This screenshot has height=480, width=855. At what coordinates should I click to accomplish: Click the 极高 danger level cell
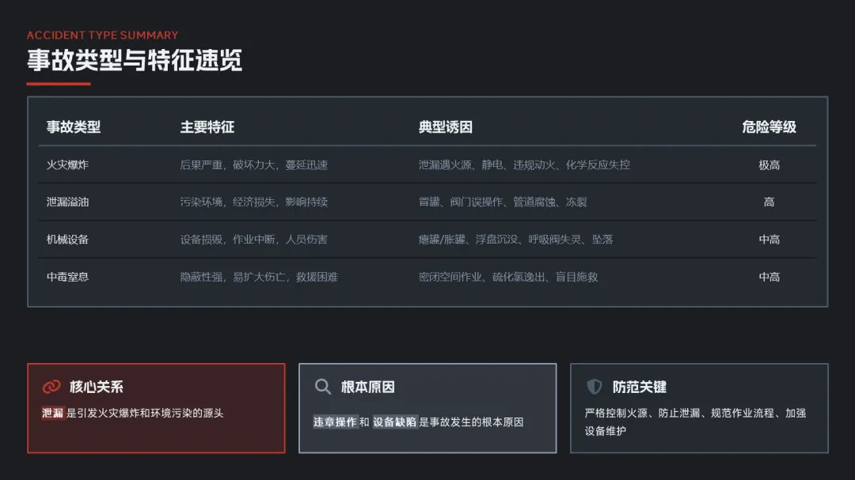pos(769,164)
